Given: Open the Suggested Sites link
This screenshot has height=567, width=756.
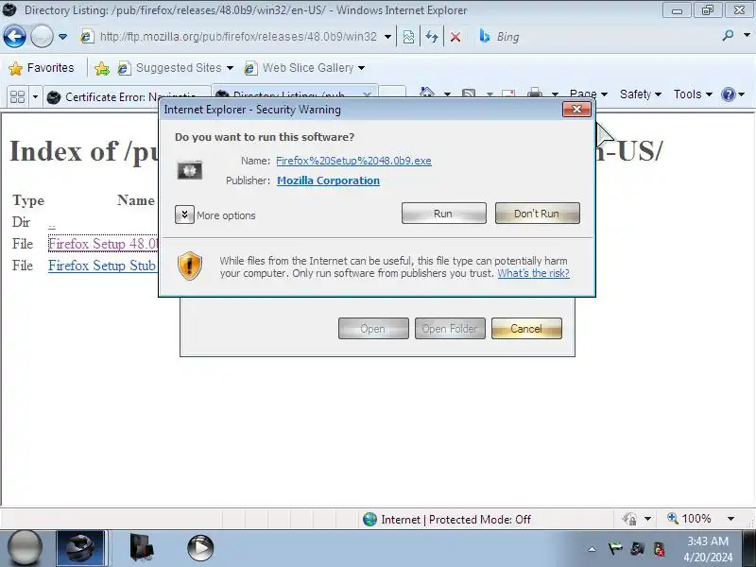Looking at the screenshot, I should coord(176,68).
